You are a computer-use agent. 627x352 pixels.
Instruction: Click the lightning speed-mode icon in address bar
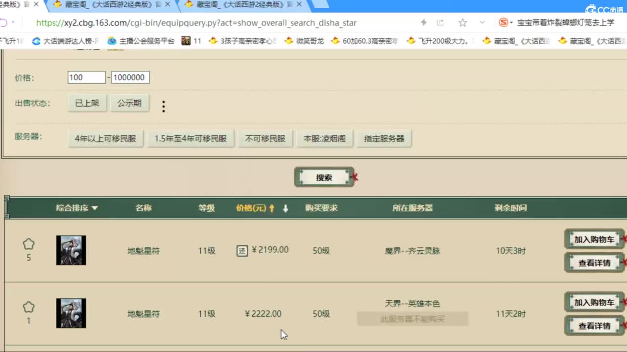(x=424, y=23)
